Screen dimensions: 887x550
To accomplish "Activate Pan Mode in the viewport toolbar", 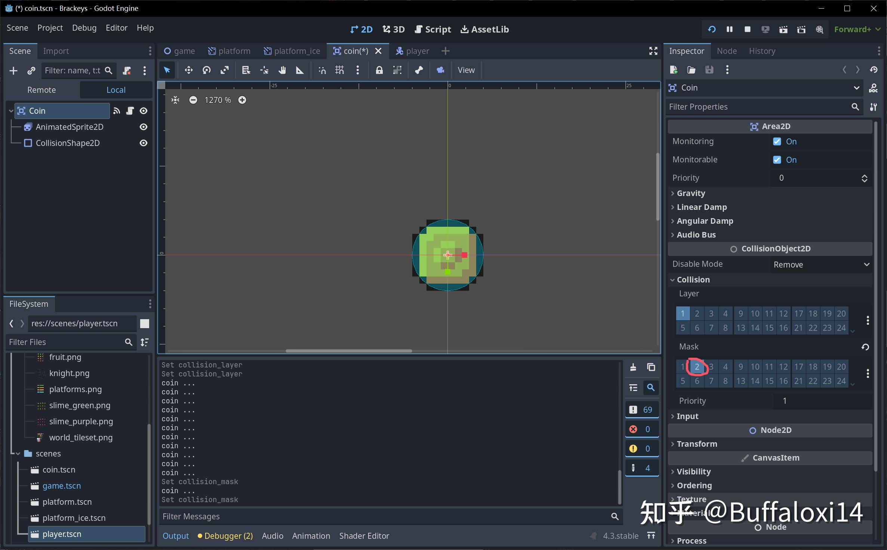I will tap(283, 70).
